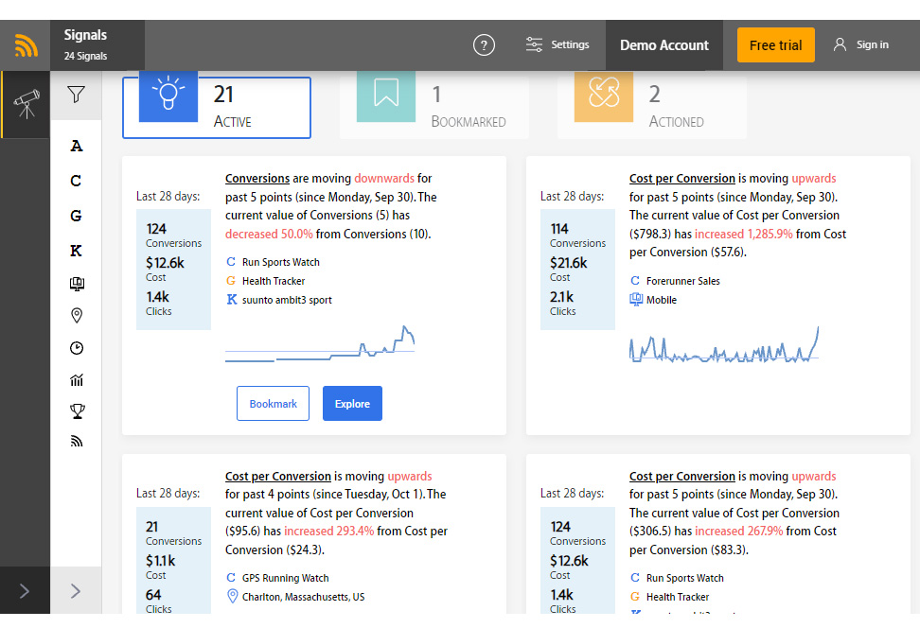Click the Mobile device label

(x=662, y=300)
